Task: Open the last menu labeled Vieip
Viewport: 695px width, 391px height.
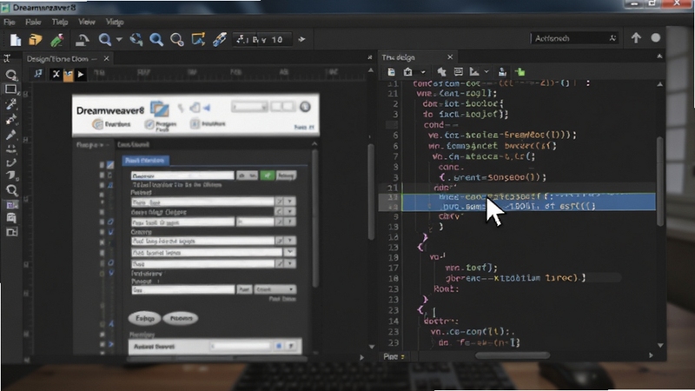Action: tap(115, 22)
